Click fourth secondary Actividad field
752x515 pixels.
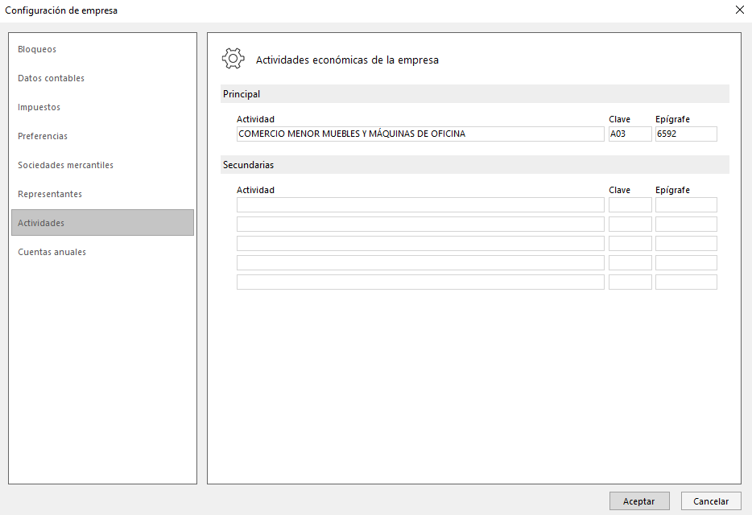420,263
